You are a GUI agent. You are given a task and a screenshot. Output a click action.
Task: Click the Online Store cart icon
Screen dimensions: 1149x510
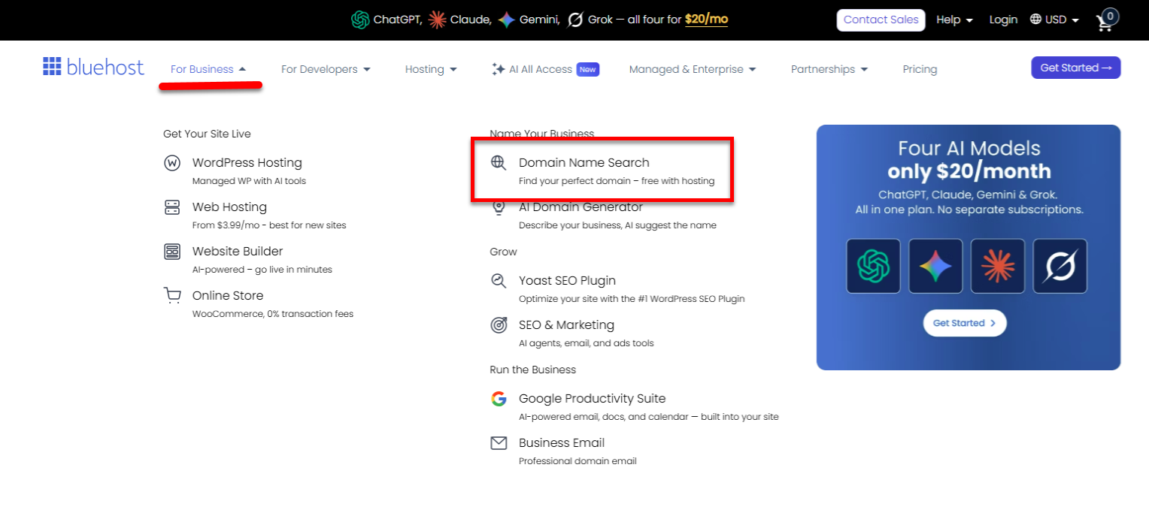(x=172, y=296)
